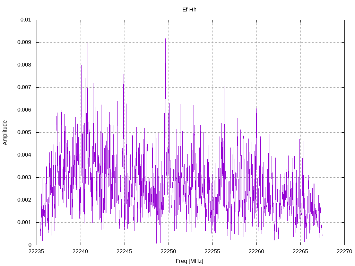Click the x-axis tick label 22235
This screenshot has width=355, height=266.
click(x=36, y=251)
